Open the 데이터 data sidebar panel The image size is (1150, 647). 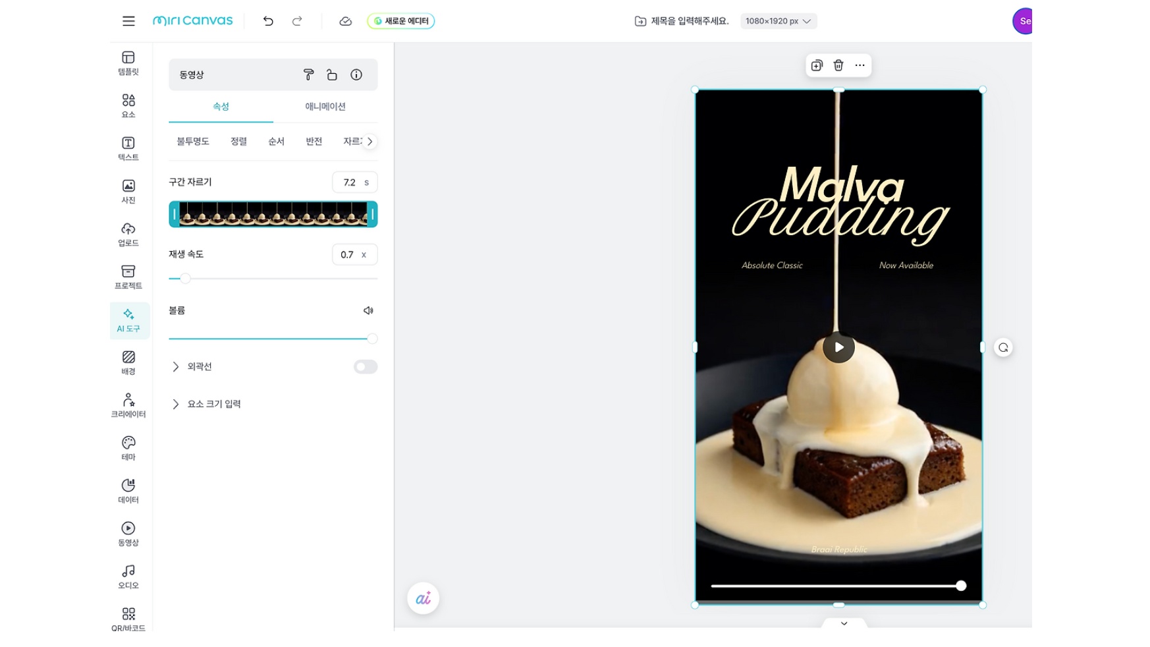pos(128,492)
